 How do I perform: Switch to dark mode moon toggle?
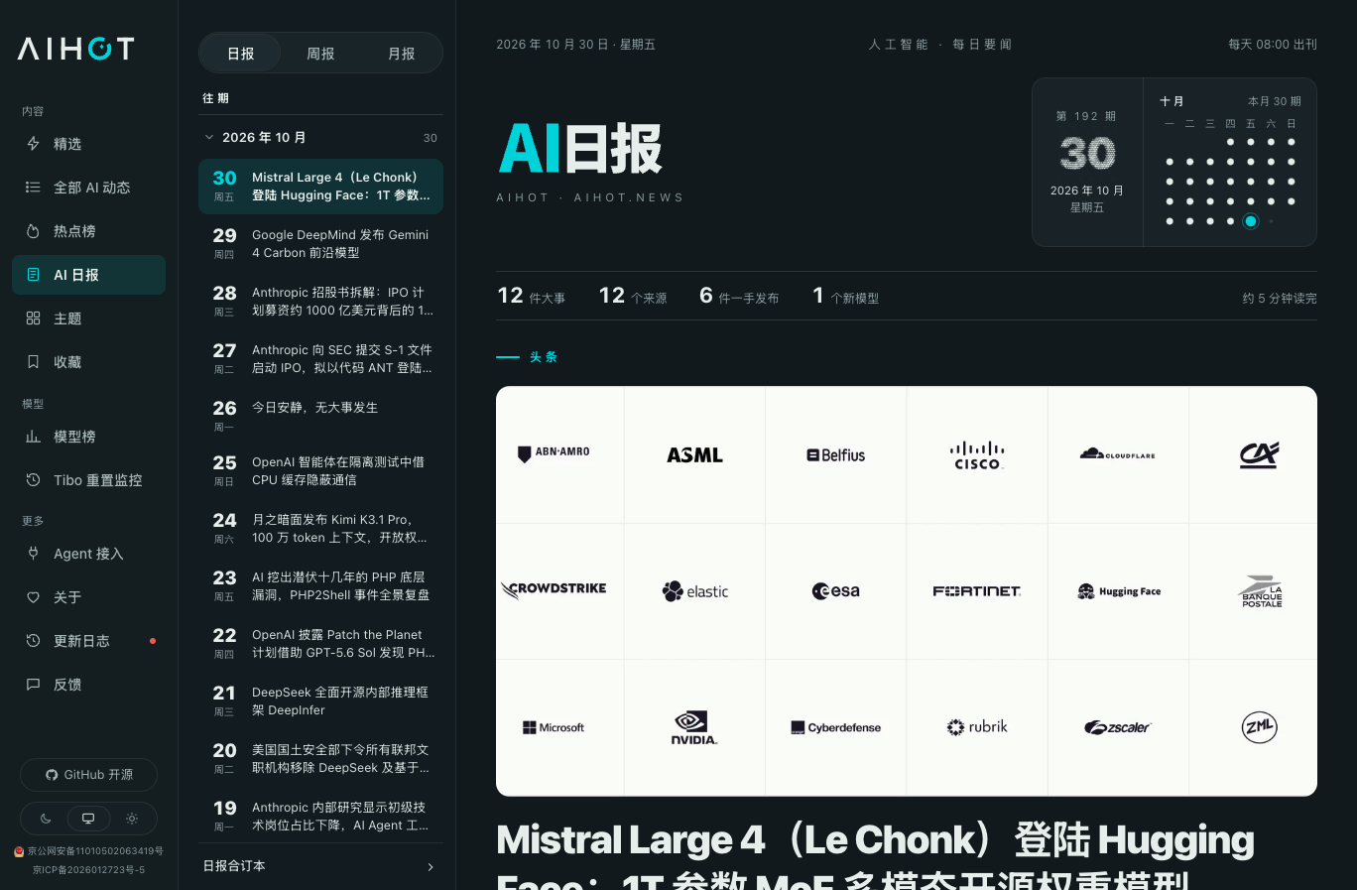click(x=46, y=819)
